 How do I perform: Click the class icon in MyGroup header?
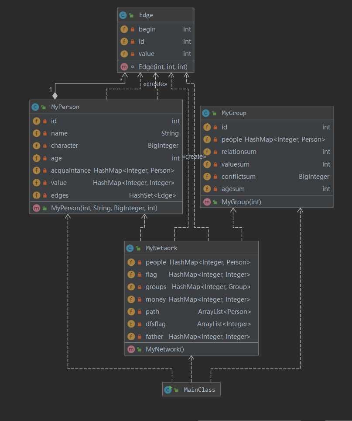206,113
